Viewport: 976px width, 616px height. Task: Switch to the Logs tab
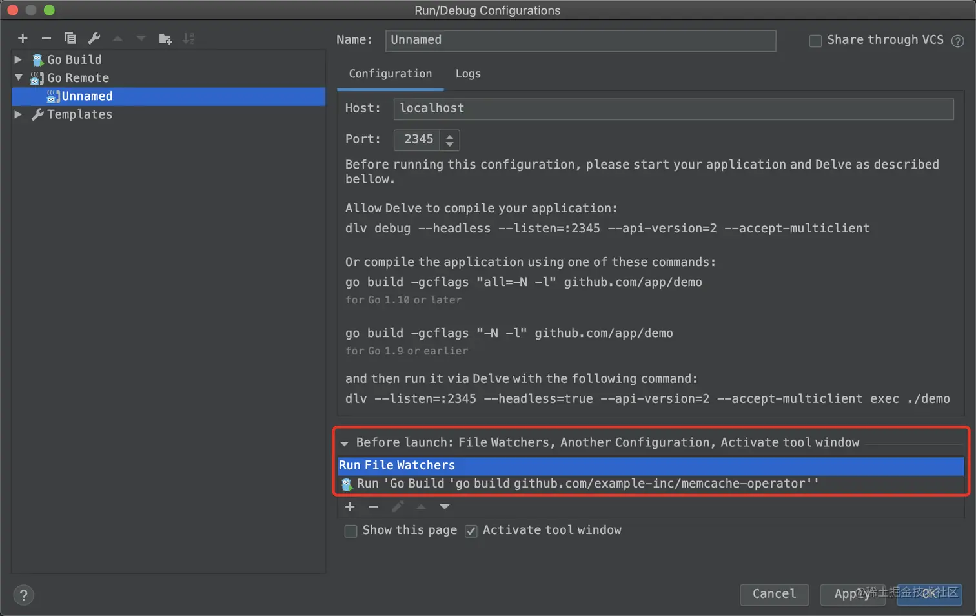(468, 74)
